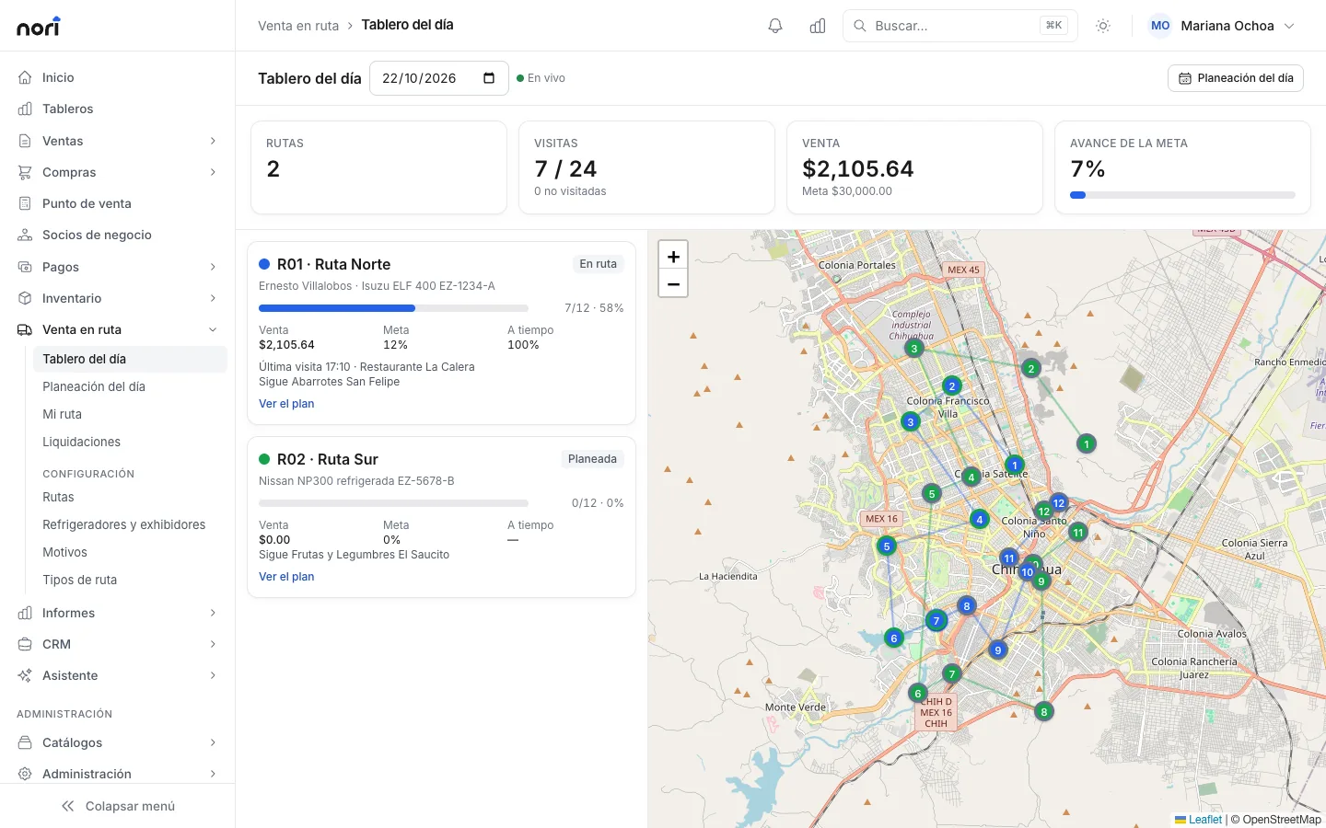Open Ver el plan for Ruta Norte

pos(286,404)
